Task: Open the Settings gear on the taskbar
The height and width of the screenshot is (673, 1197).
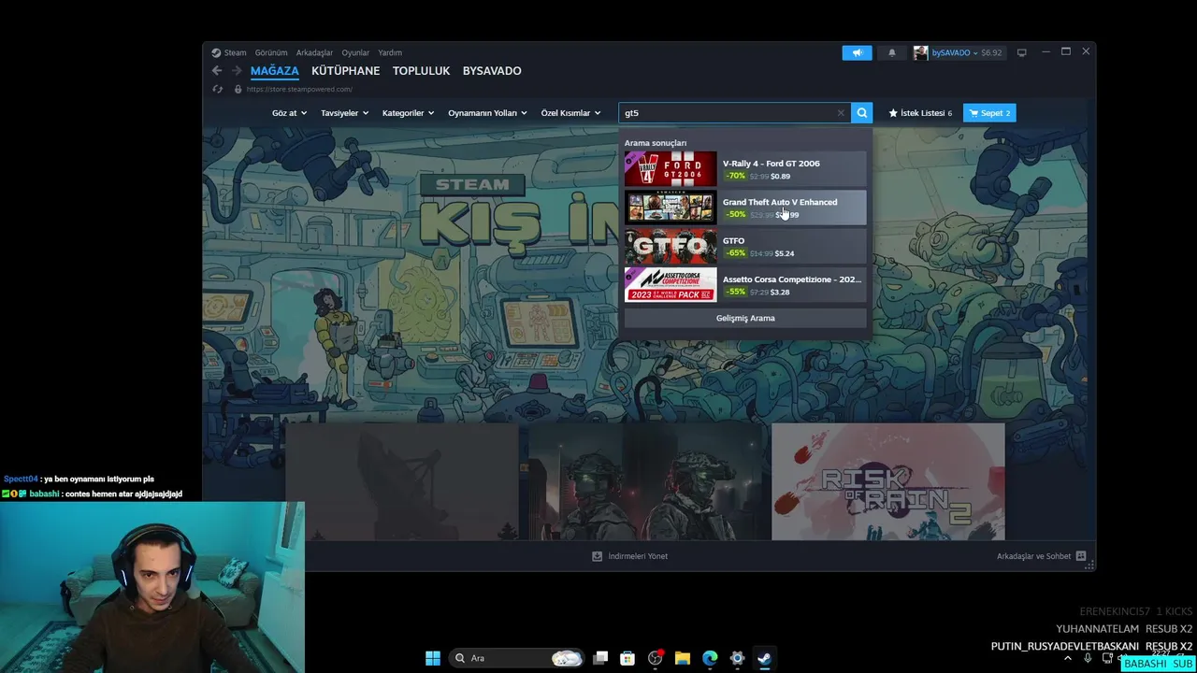Action: (x=737, y=658)
